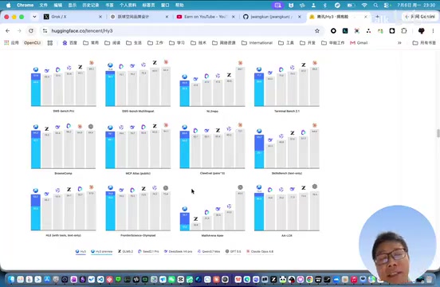Expand the 学习 bookmarks folder
This screenshot has width=440, height=287.
coord(177,43)
